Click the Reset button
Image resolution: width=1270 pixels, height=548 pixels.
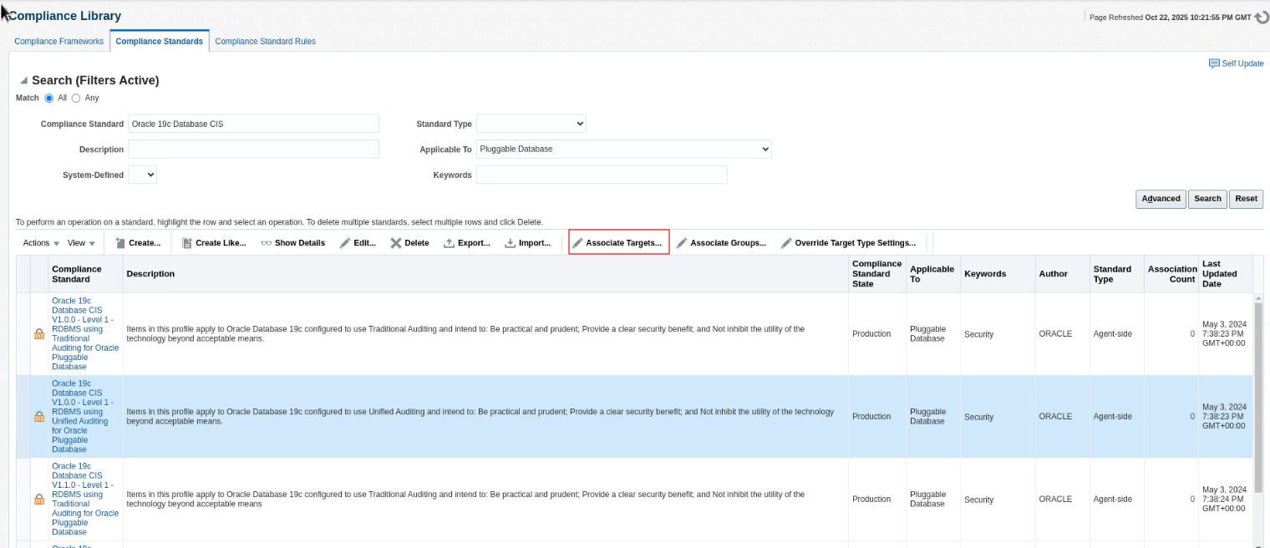point(1245,199)
